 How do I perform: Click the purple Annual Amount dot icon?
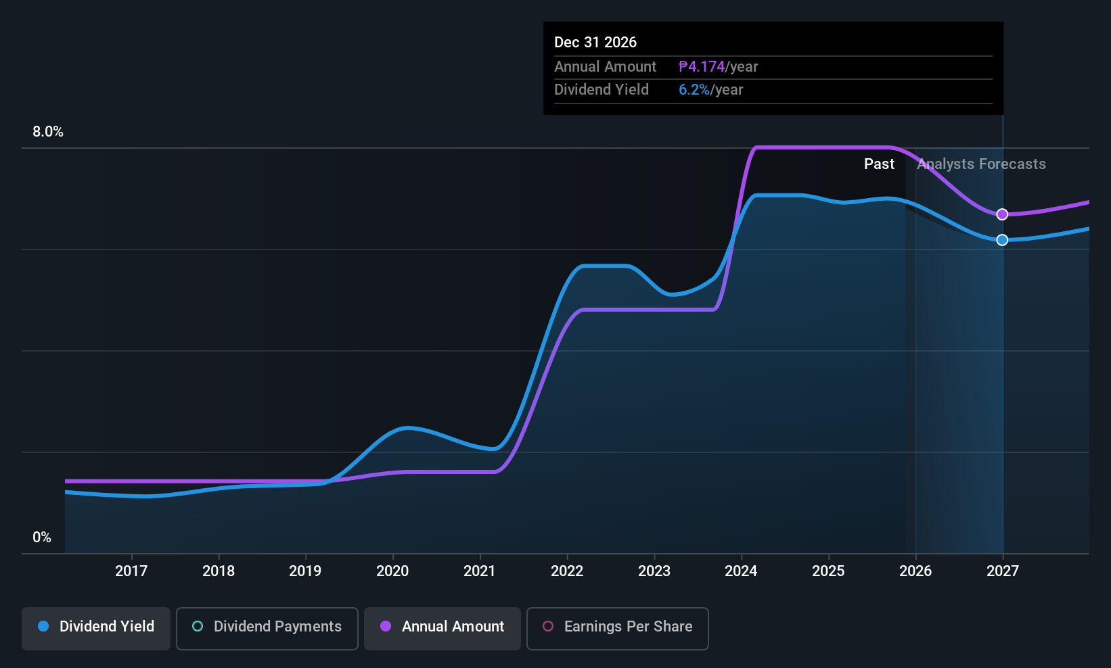point(385,627)
